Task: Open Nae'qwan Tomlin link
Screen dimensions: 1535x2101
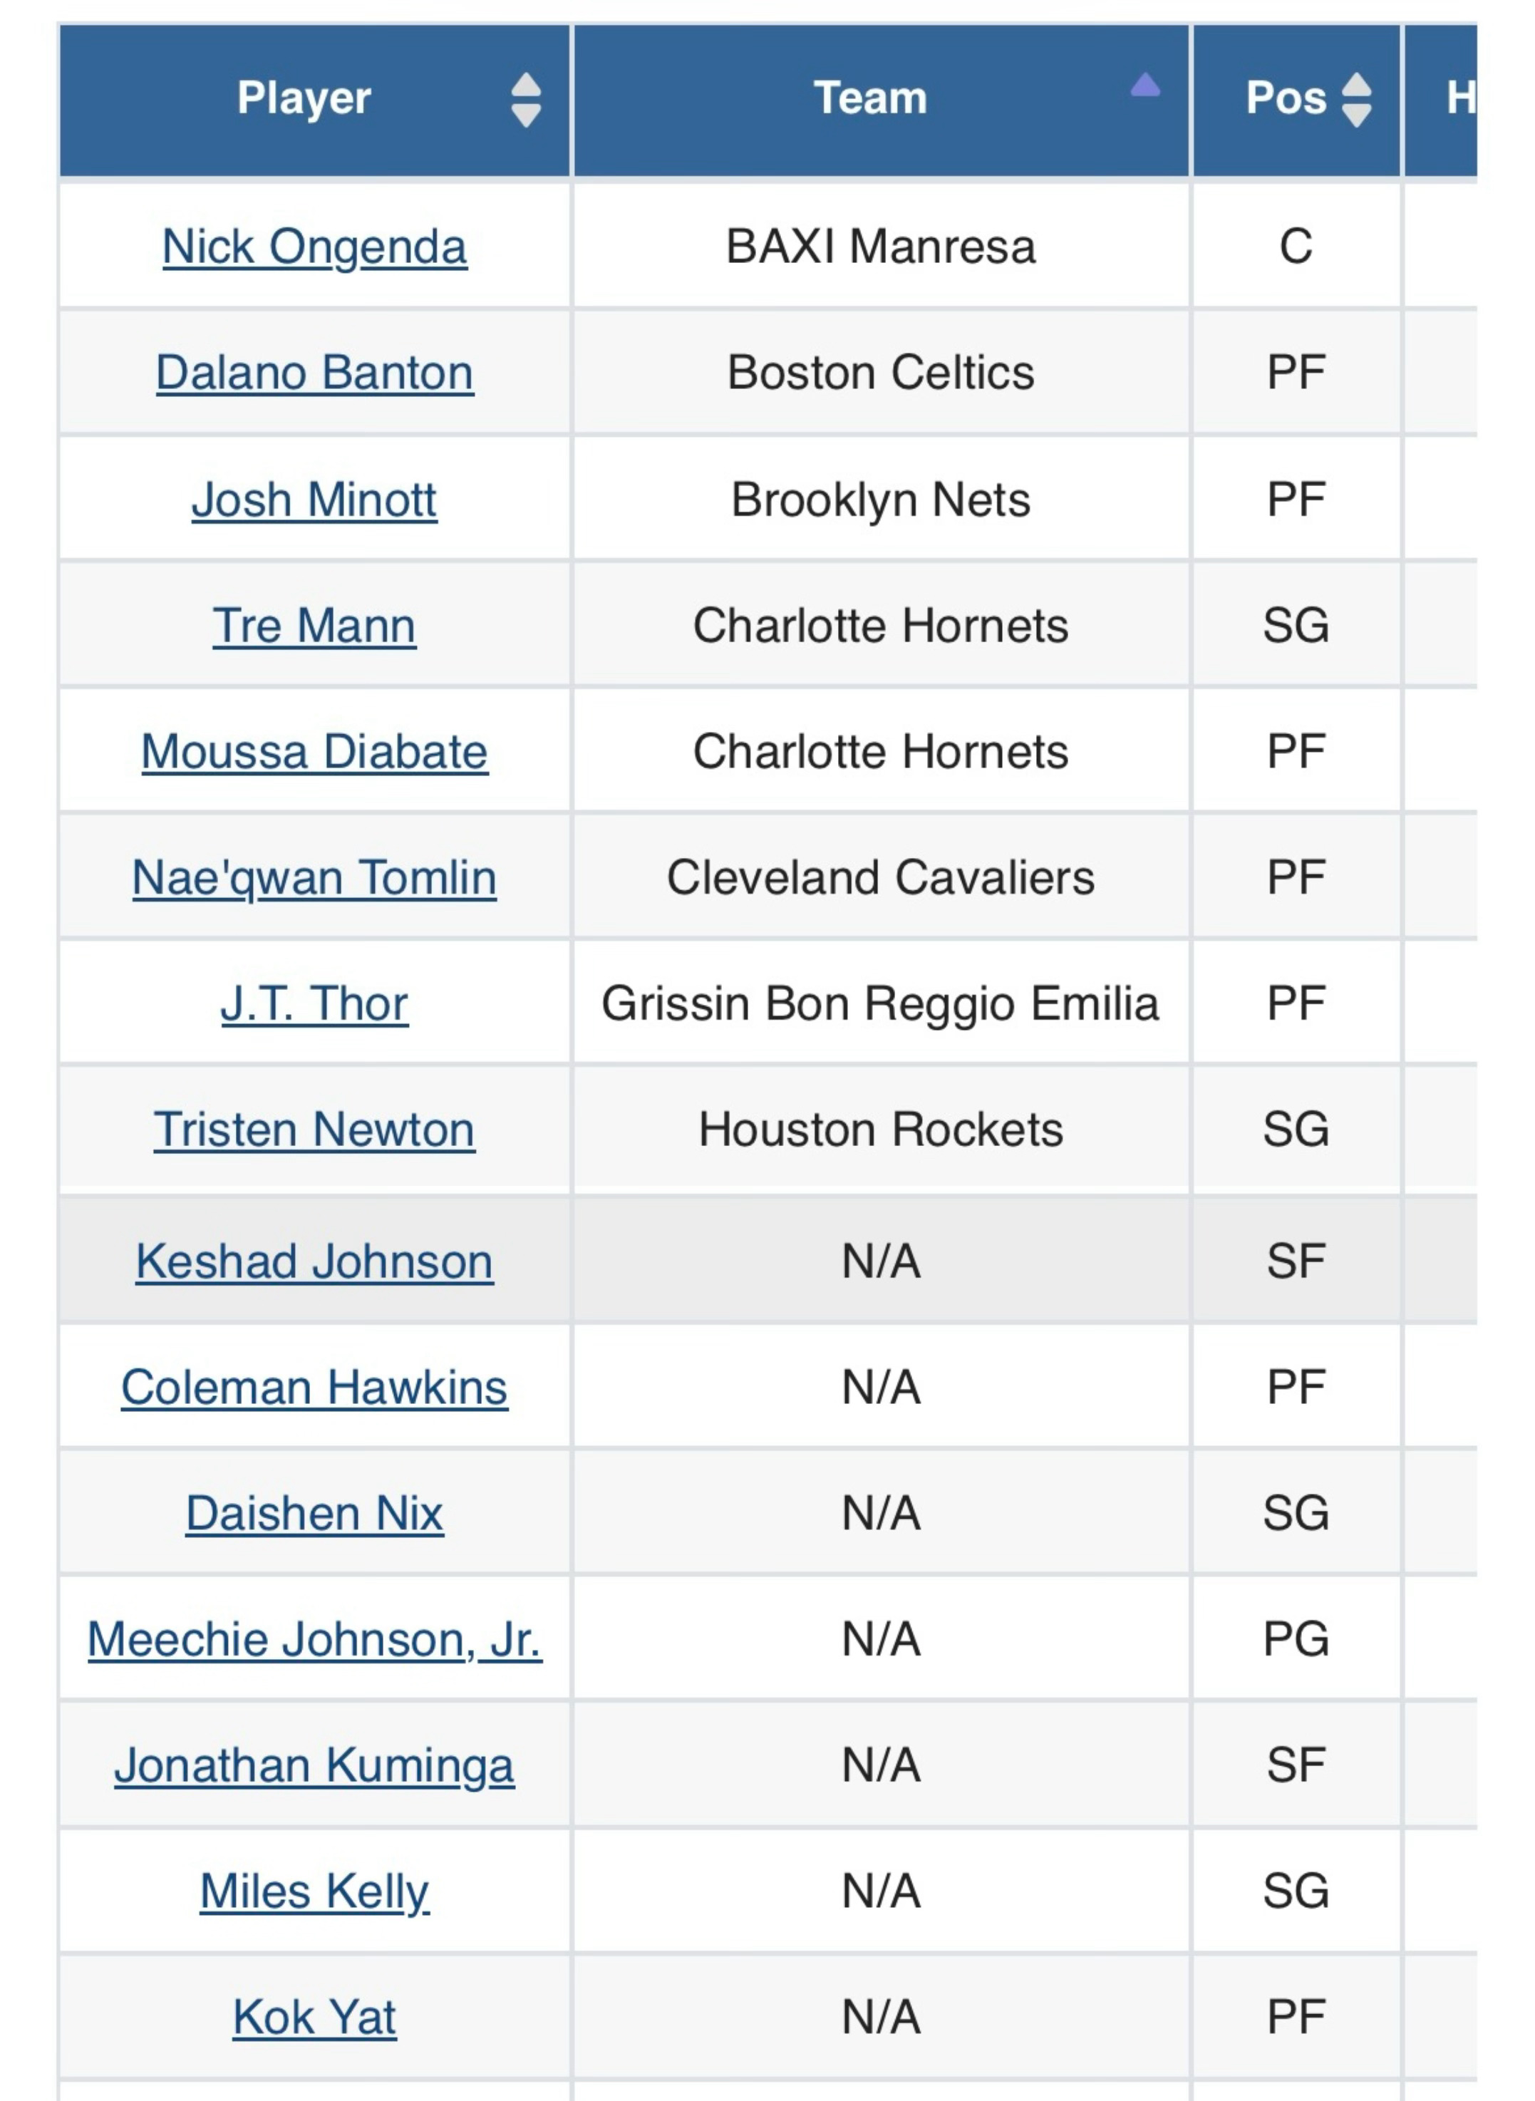Action: pyautogui.click(x=314, y=878)
